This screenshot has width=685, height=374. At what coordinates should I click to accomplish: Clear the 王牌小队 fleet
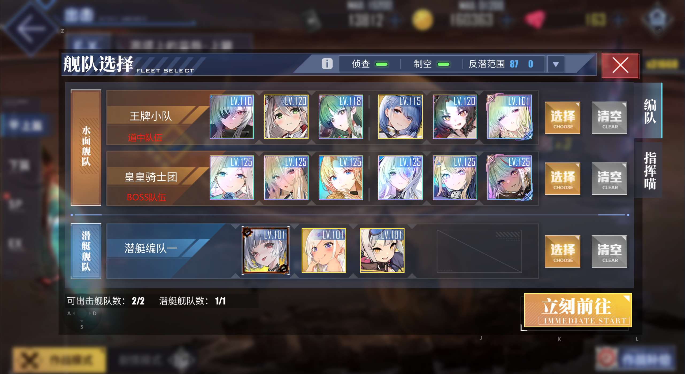pos(609,118)
